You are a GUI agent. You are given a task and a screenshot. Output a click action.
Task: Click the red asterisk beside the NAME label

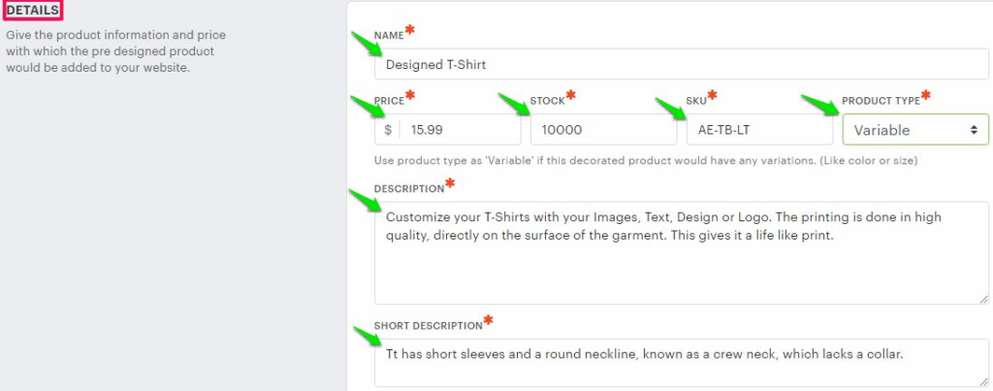[410, 30]
